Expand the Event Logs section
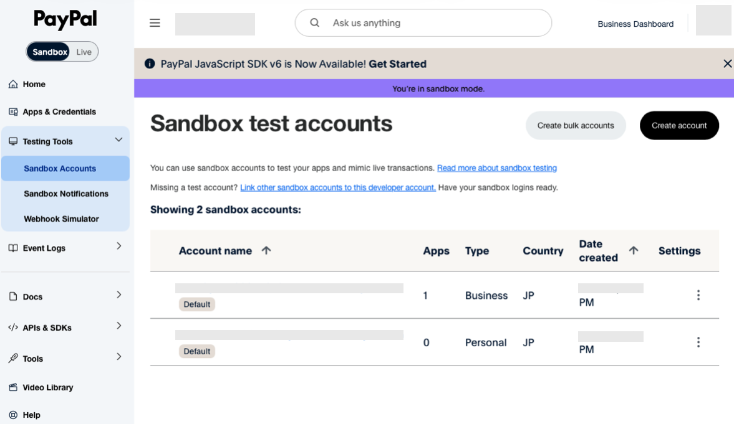The height and width of the screenshot is (424, 734). pyautogui.click(x=118, y=246)
